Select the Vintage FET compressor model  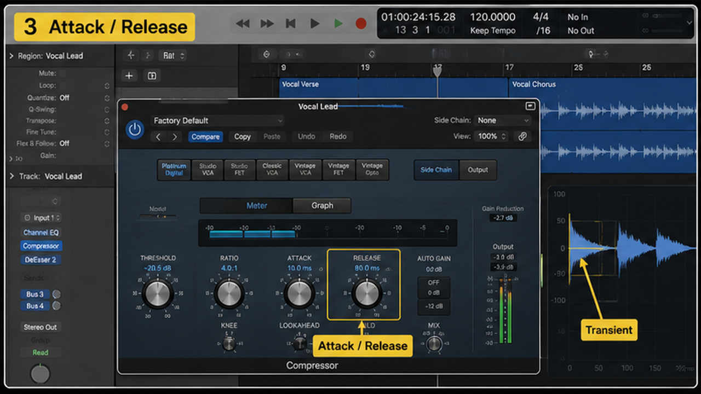[x=338, y=169]
